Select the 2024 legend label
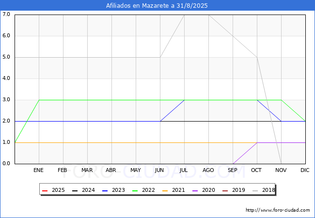This screenshot has height=218, width=315. click(88, 190)
